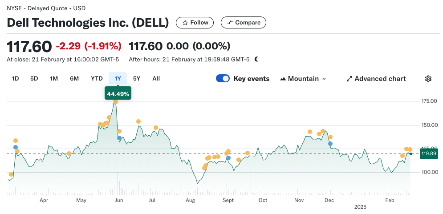
Task: Click the after-hours moon icon
Action: tap(256, 59)
